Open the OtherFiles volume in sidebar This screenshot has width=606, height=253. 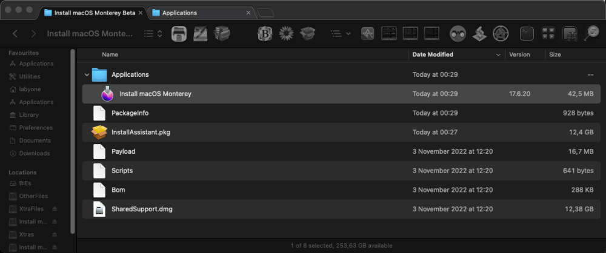click(x=30, y=196)
